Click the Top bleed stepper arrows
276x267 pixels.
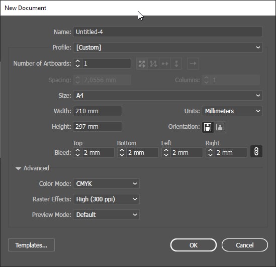tap(77, 152)
